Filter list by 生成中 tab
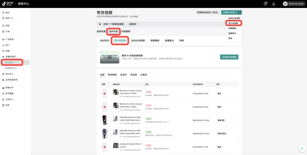This screenshot has height=155, width=307. [123, 75]
